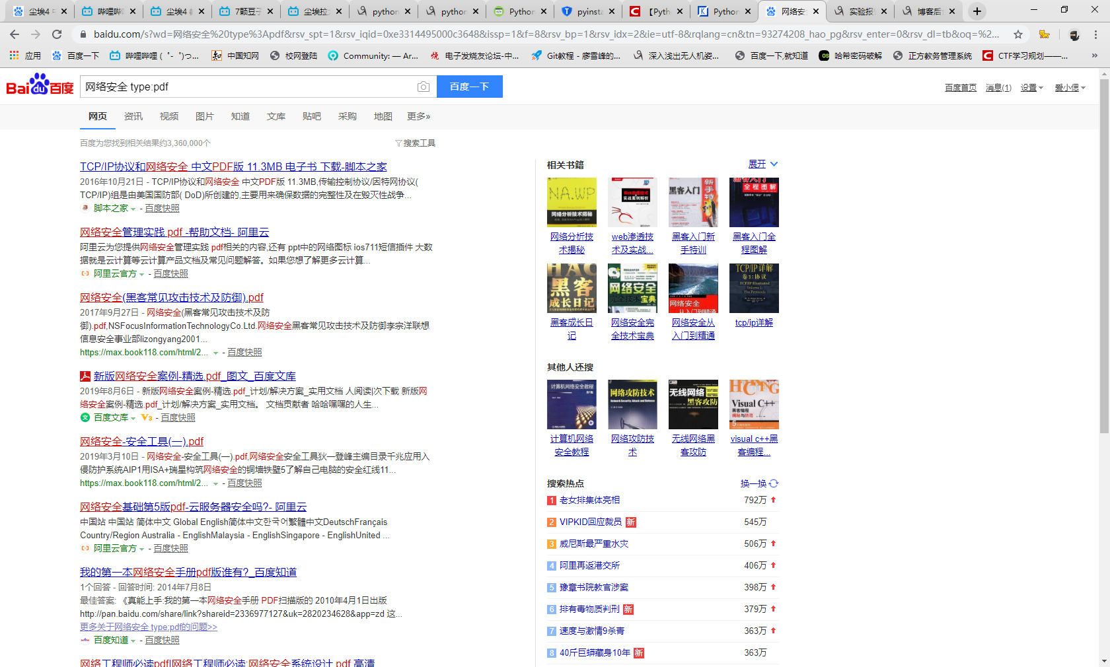This screenshot has width=1110, height=667.
Task: Expand the 脚本之家 source dropdown arrow
Action: tap(133, 209)
